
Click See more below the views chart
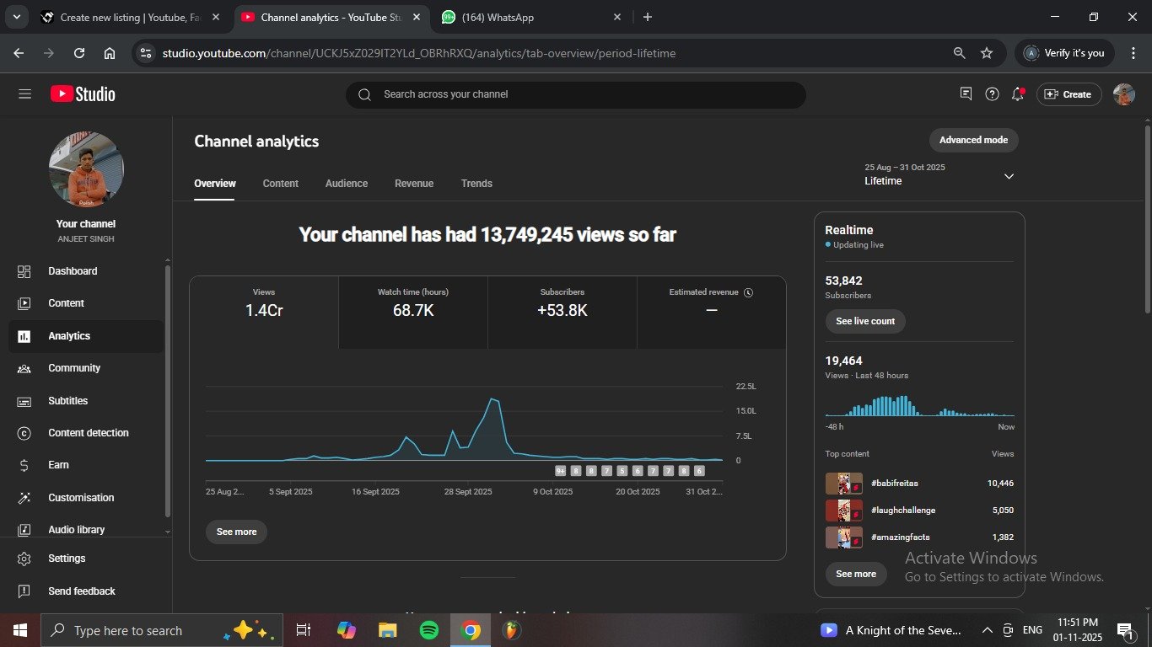[x=236, y=532]
